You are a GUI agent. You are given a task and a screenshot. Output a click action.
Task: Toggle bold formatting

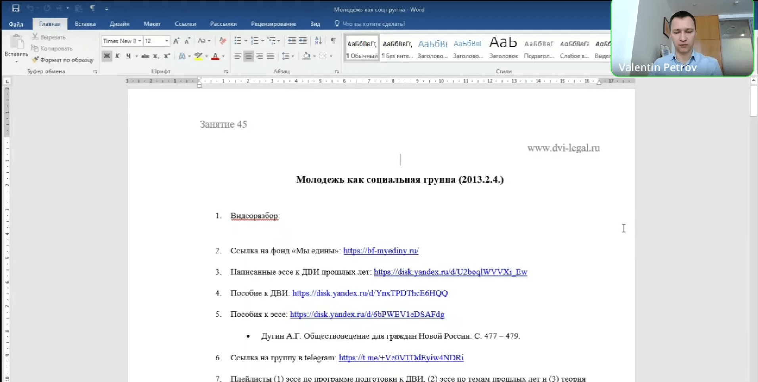pos(106,56)
